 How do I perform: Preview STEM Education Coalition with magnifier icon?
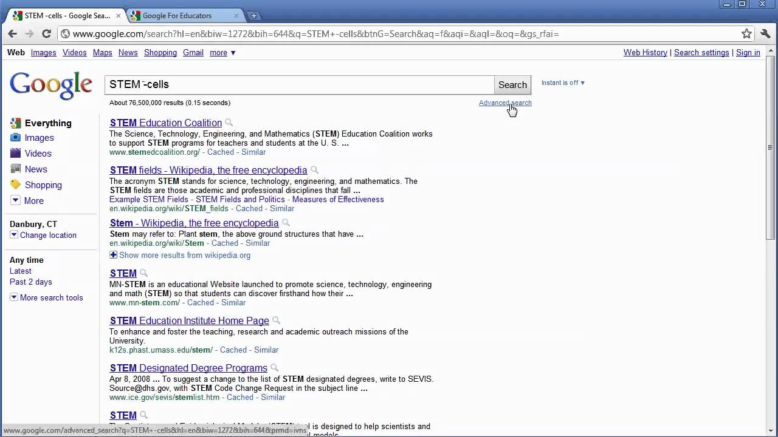pyautogui.click(x=229, y=123)
